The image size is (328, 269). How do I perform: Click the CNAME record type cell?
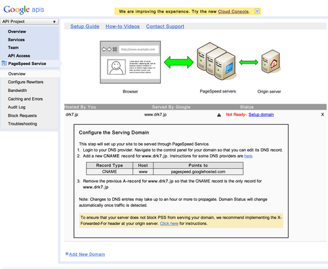point(110,172)
